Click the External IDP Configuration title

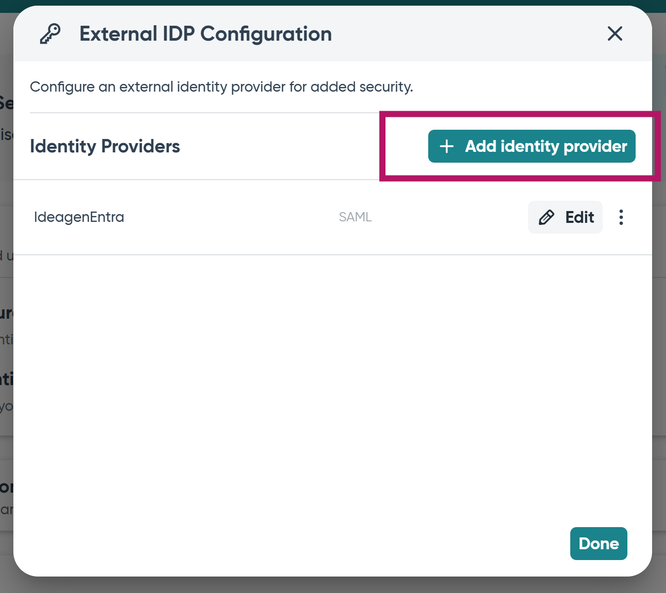(205, 34)
